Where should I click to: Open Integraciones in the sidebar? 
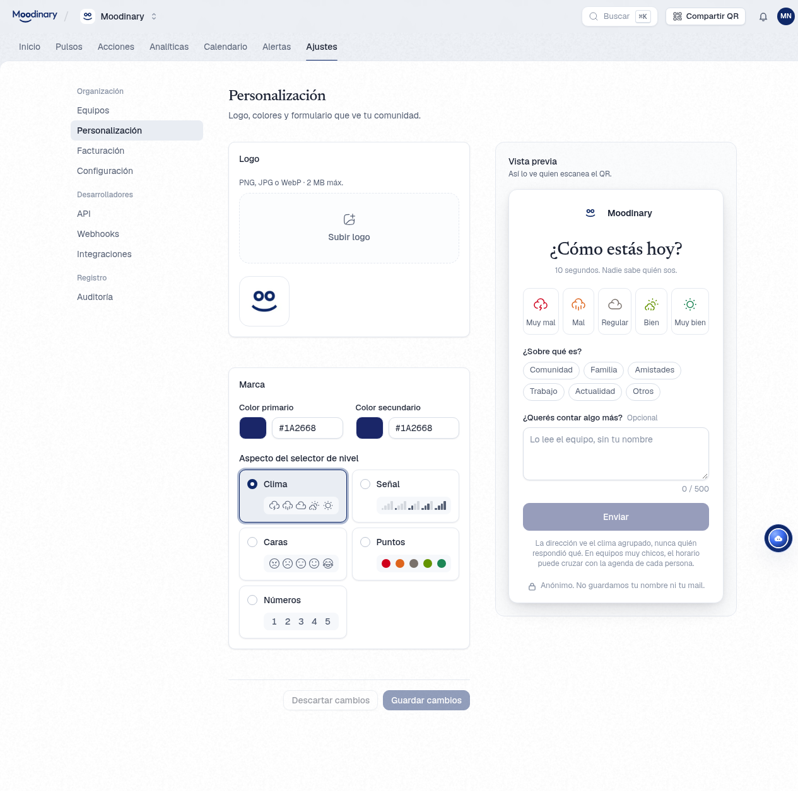137,254
